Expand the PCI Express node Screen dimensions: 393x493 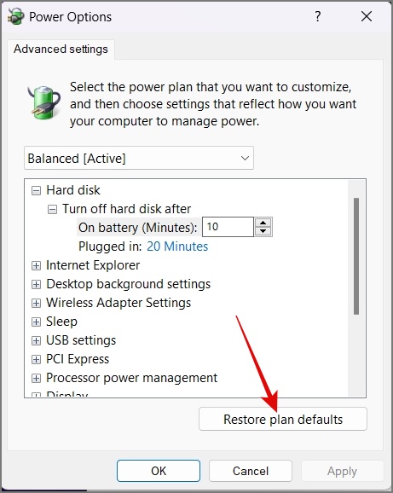36,359
